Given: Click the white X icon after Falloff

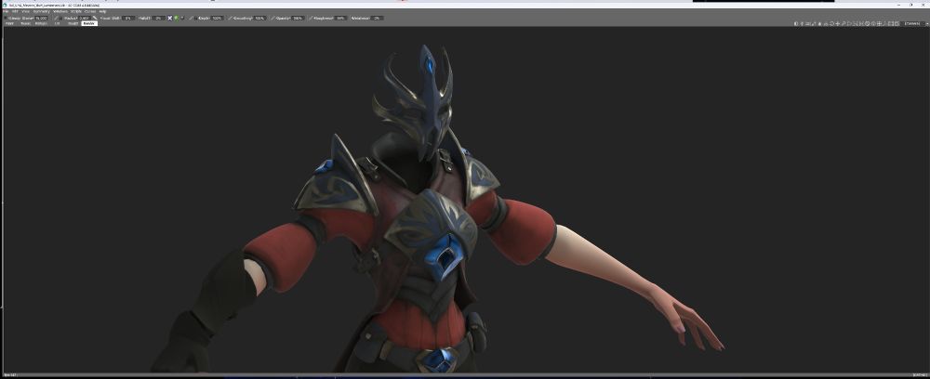Looking at the screenshot, I should click(x=169, y=18).
